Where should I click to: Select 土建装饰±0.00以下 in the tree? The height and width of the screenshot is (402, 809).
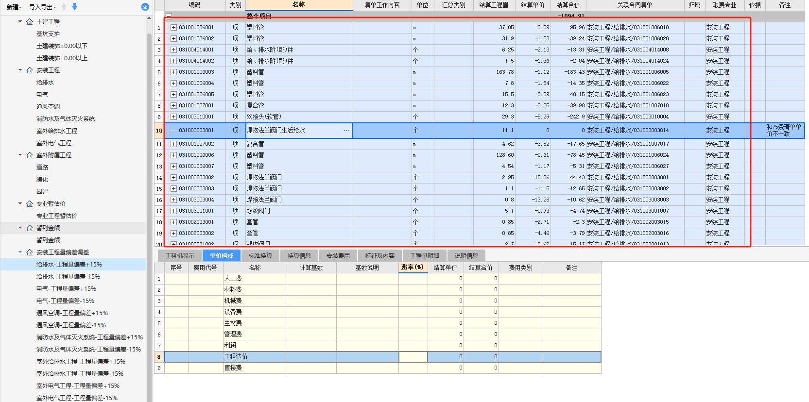tap(62, 46)
